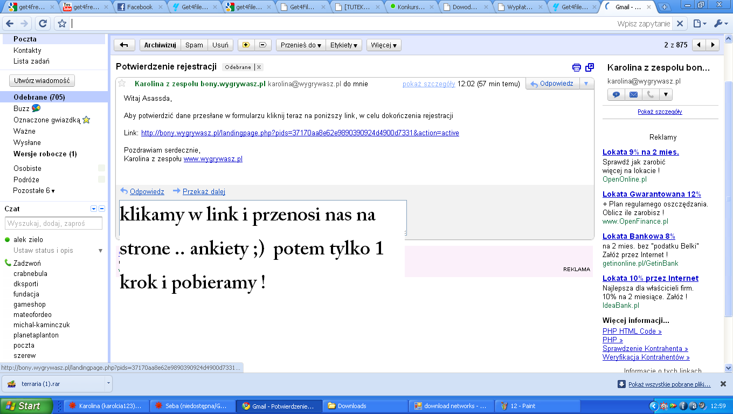
Task: Click the back-to-inbox arrow button
Action: [125, 45]
